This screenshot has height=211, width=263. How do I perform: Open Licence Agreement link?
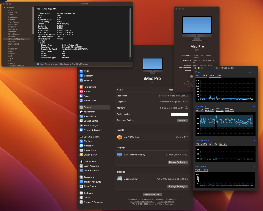(166, 202)
